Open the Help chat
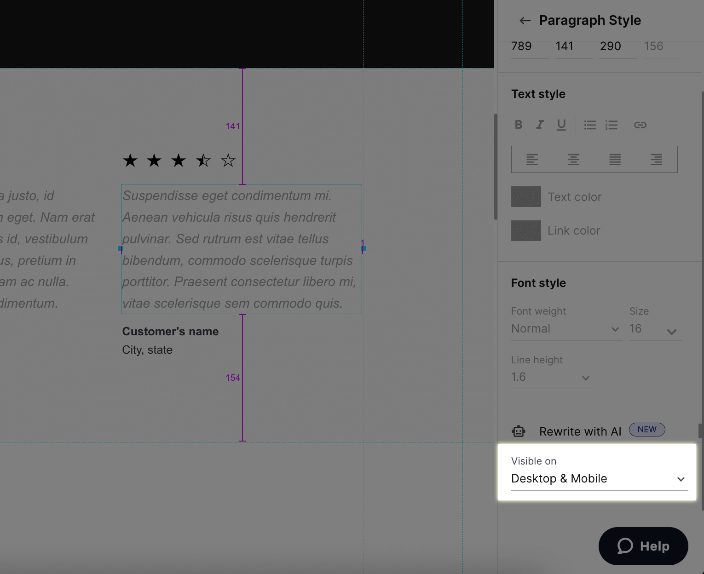 coord(643,546)
